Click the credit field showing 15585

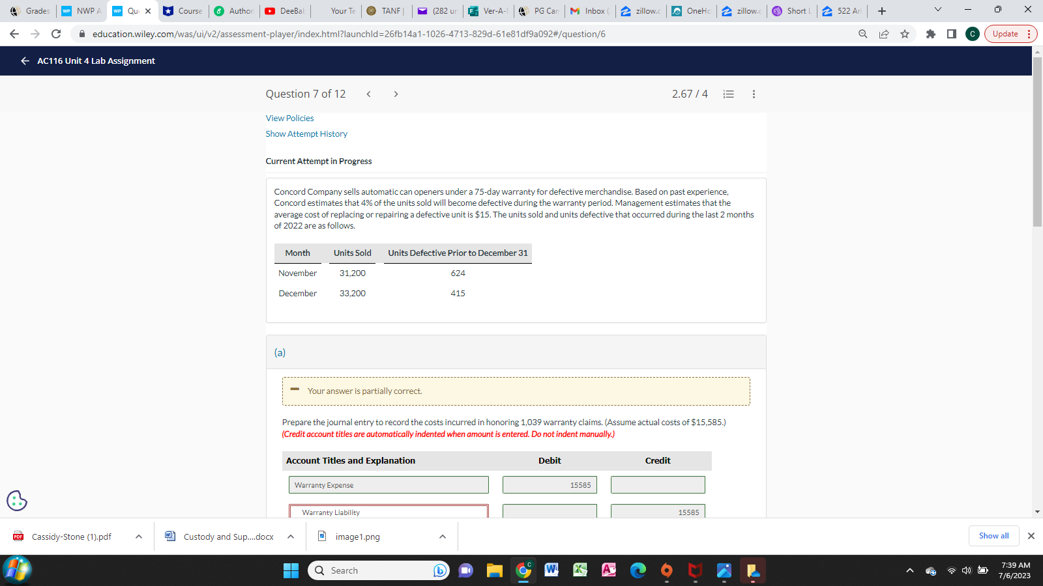coord(658,512)
